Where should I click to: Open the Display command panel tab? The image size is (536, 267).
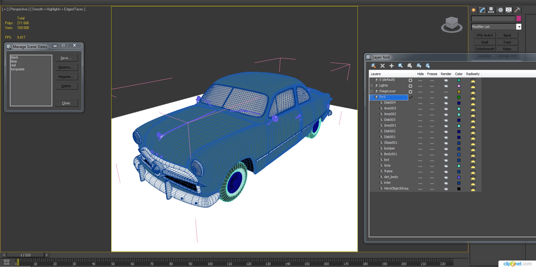(509, 10)
